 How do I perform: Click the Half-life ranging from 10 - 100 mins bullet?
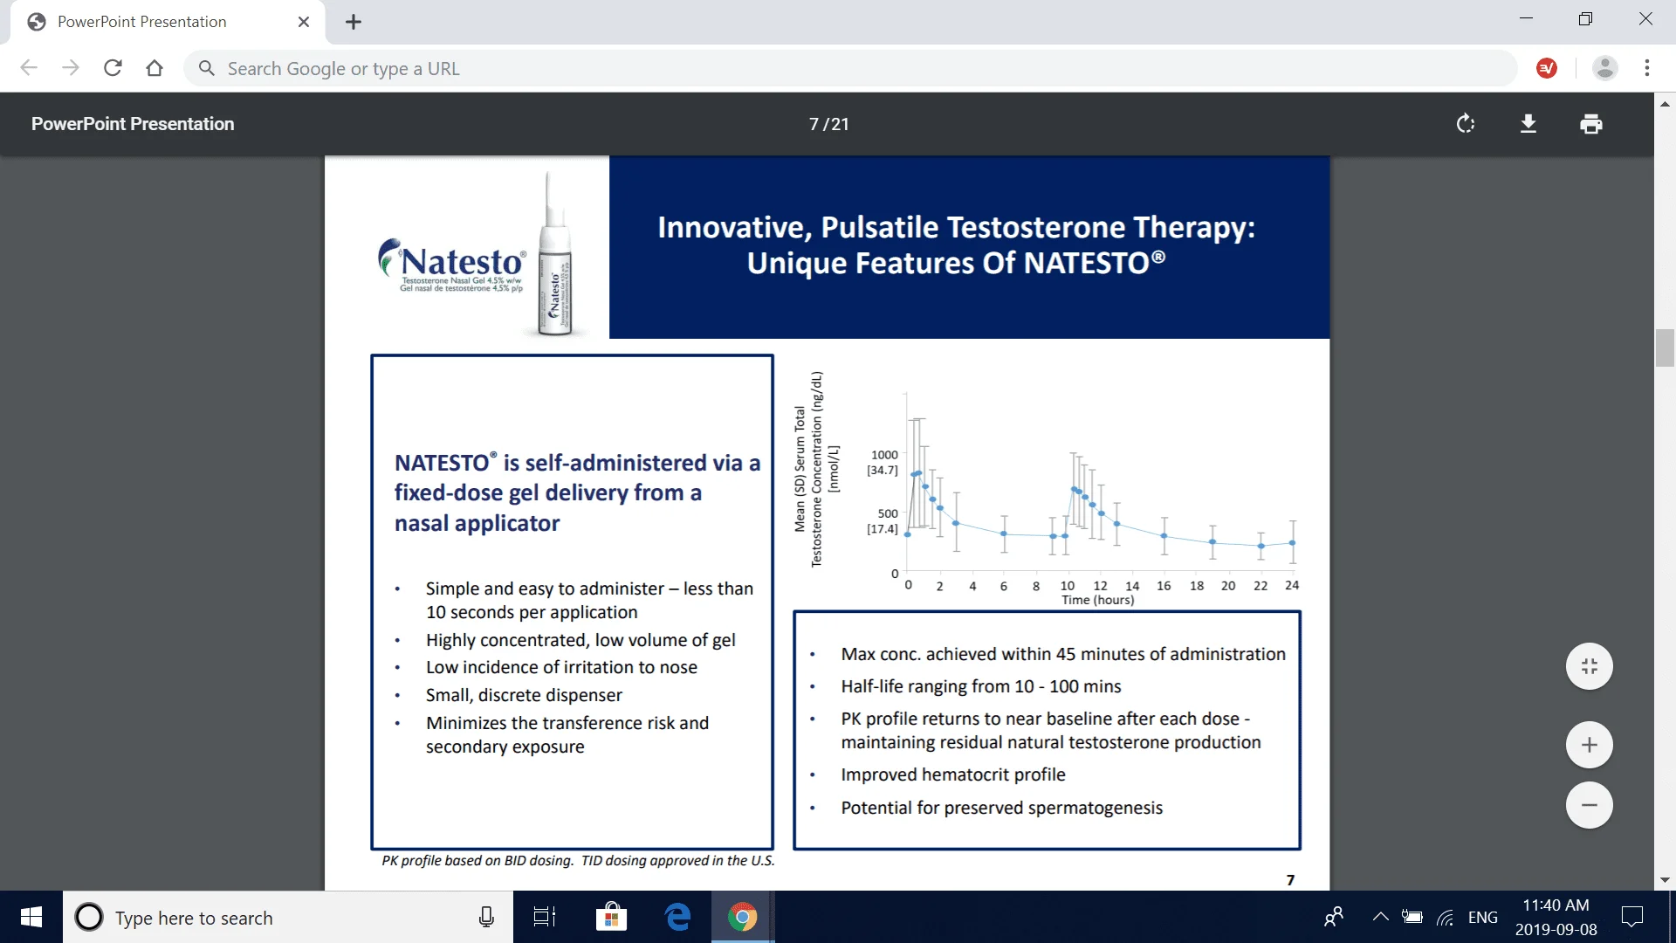[981, 686]
